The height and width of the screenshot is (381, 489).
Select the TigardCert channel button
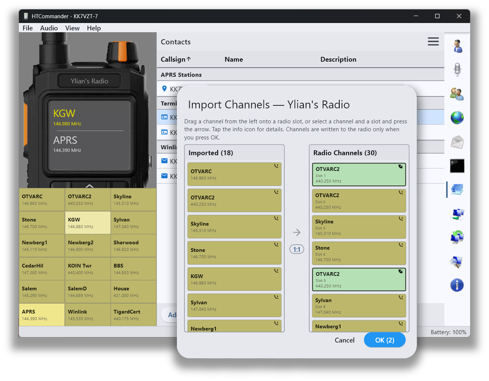(134, 315)
